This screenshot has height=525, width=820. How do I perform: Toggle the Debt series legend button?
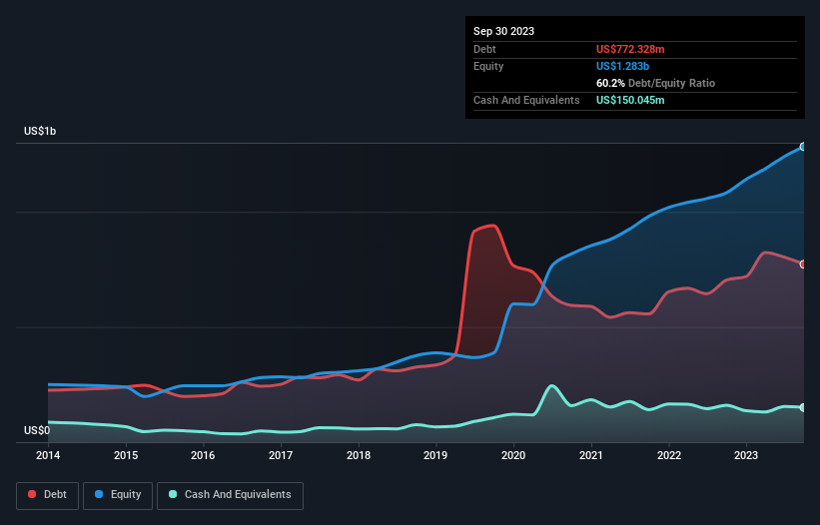[x=48, y=495]
